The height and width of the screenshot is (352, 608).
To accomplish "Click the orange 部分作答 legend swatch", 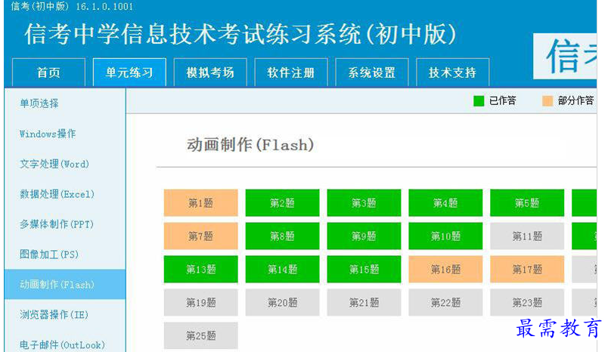I will [548, 101].
